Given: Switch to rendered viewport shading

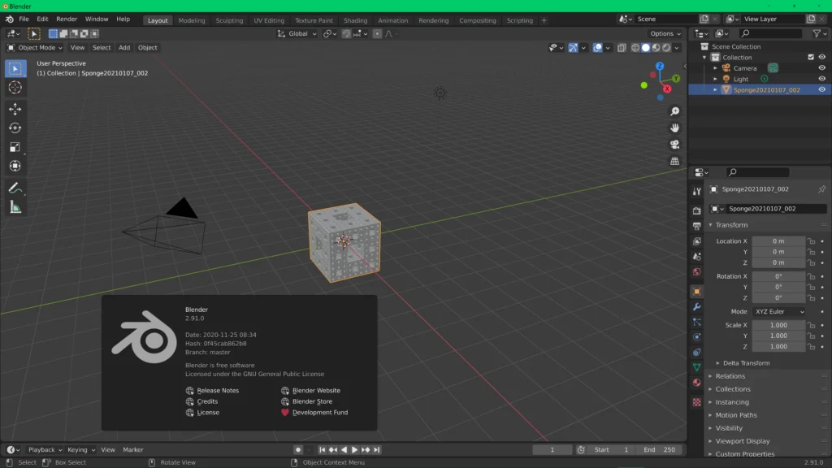Looking at the screenshot, I should [666, 48].
